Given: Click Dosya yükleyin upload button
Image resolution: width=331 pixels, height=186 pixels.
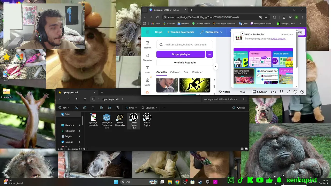Looking at the screenshot, I should click(181, 54).
